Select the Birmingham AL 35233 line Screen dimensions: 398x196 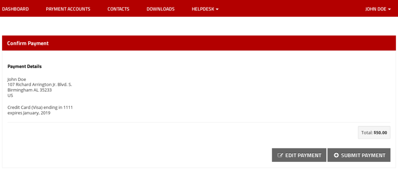pos(30,90)
